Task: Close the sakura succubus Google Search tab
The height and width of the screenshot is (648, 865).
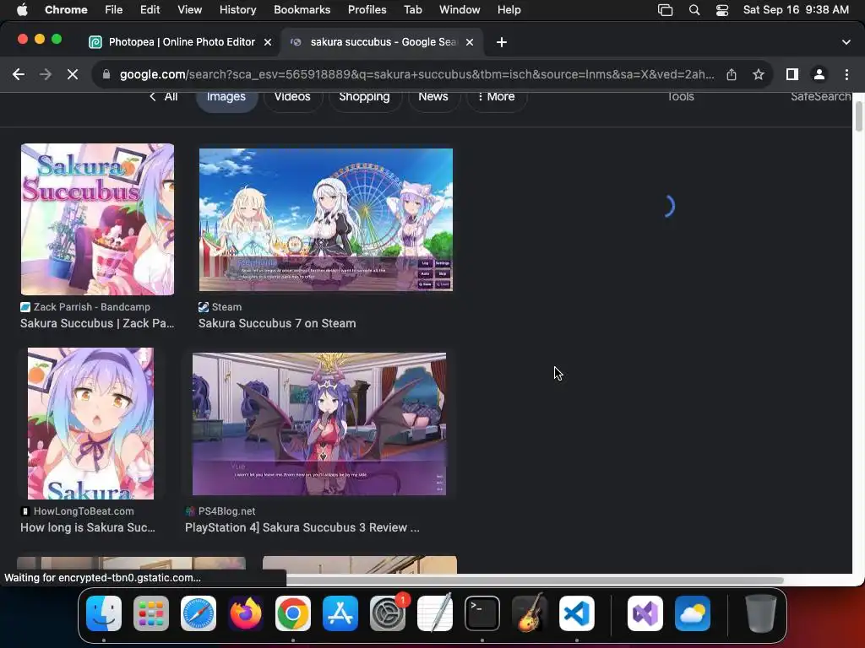Action: [x=470, y=42]
